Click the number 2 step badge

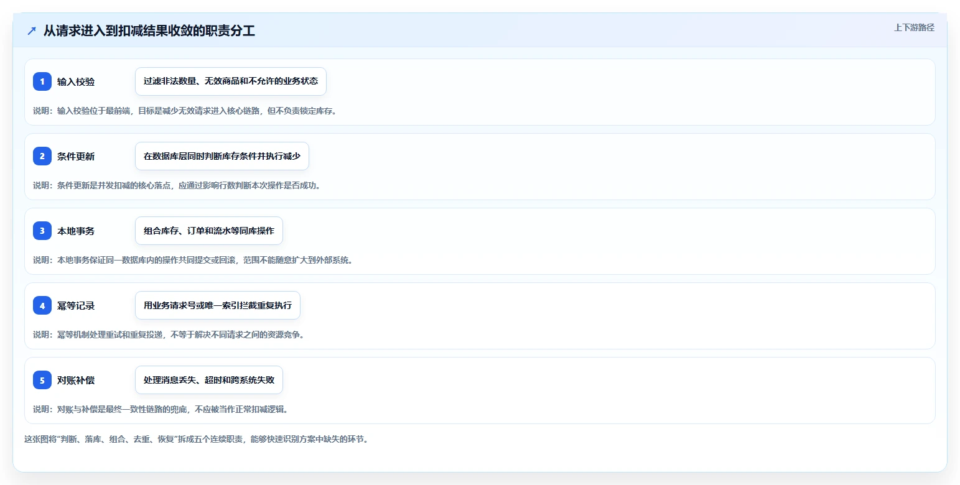(x=42, y=156)
